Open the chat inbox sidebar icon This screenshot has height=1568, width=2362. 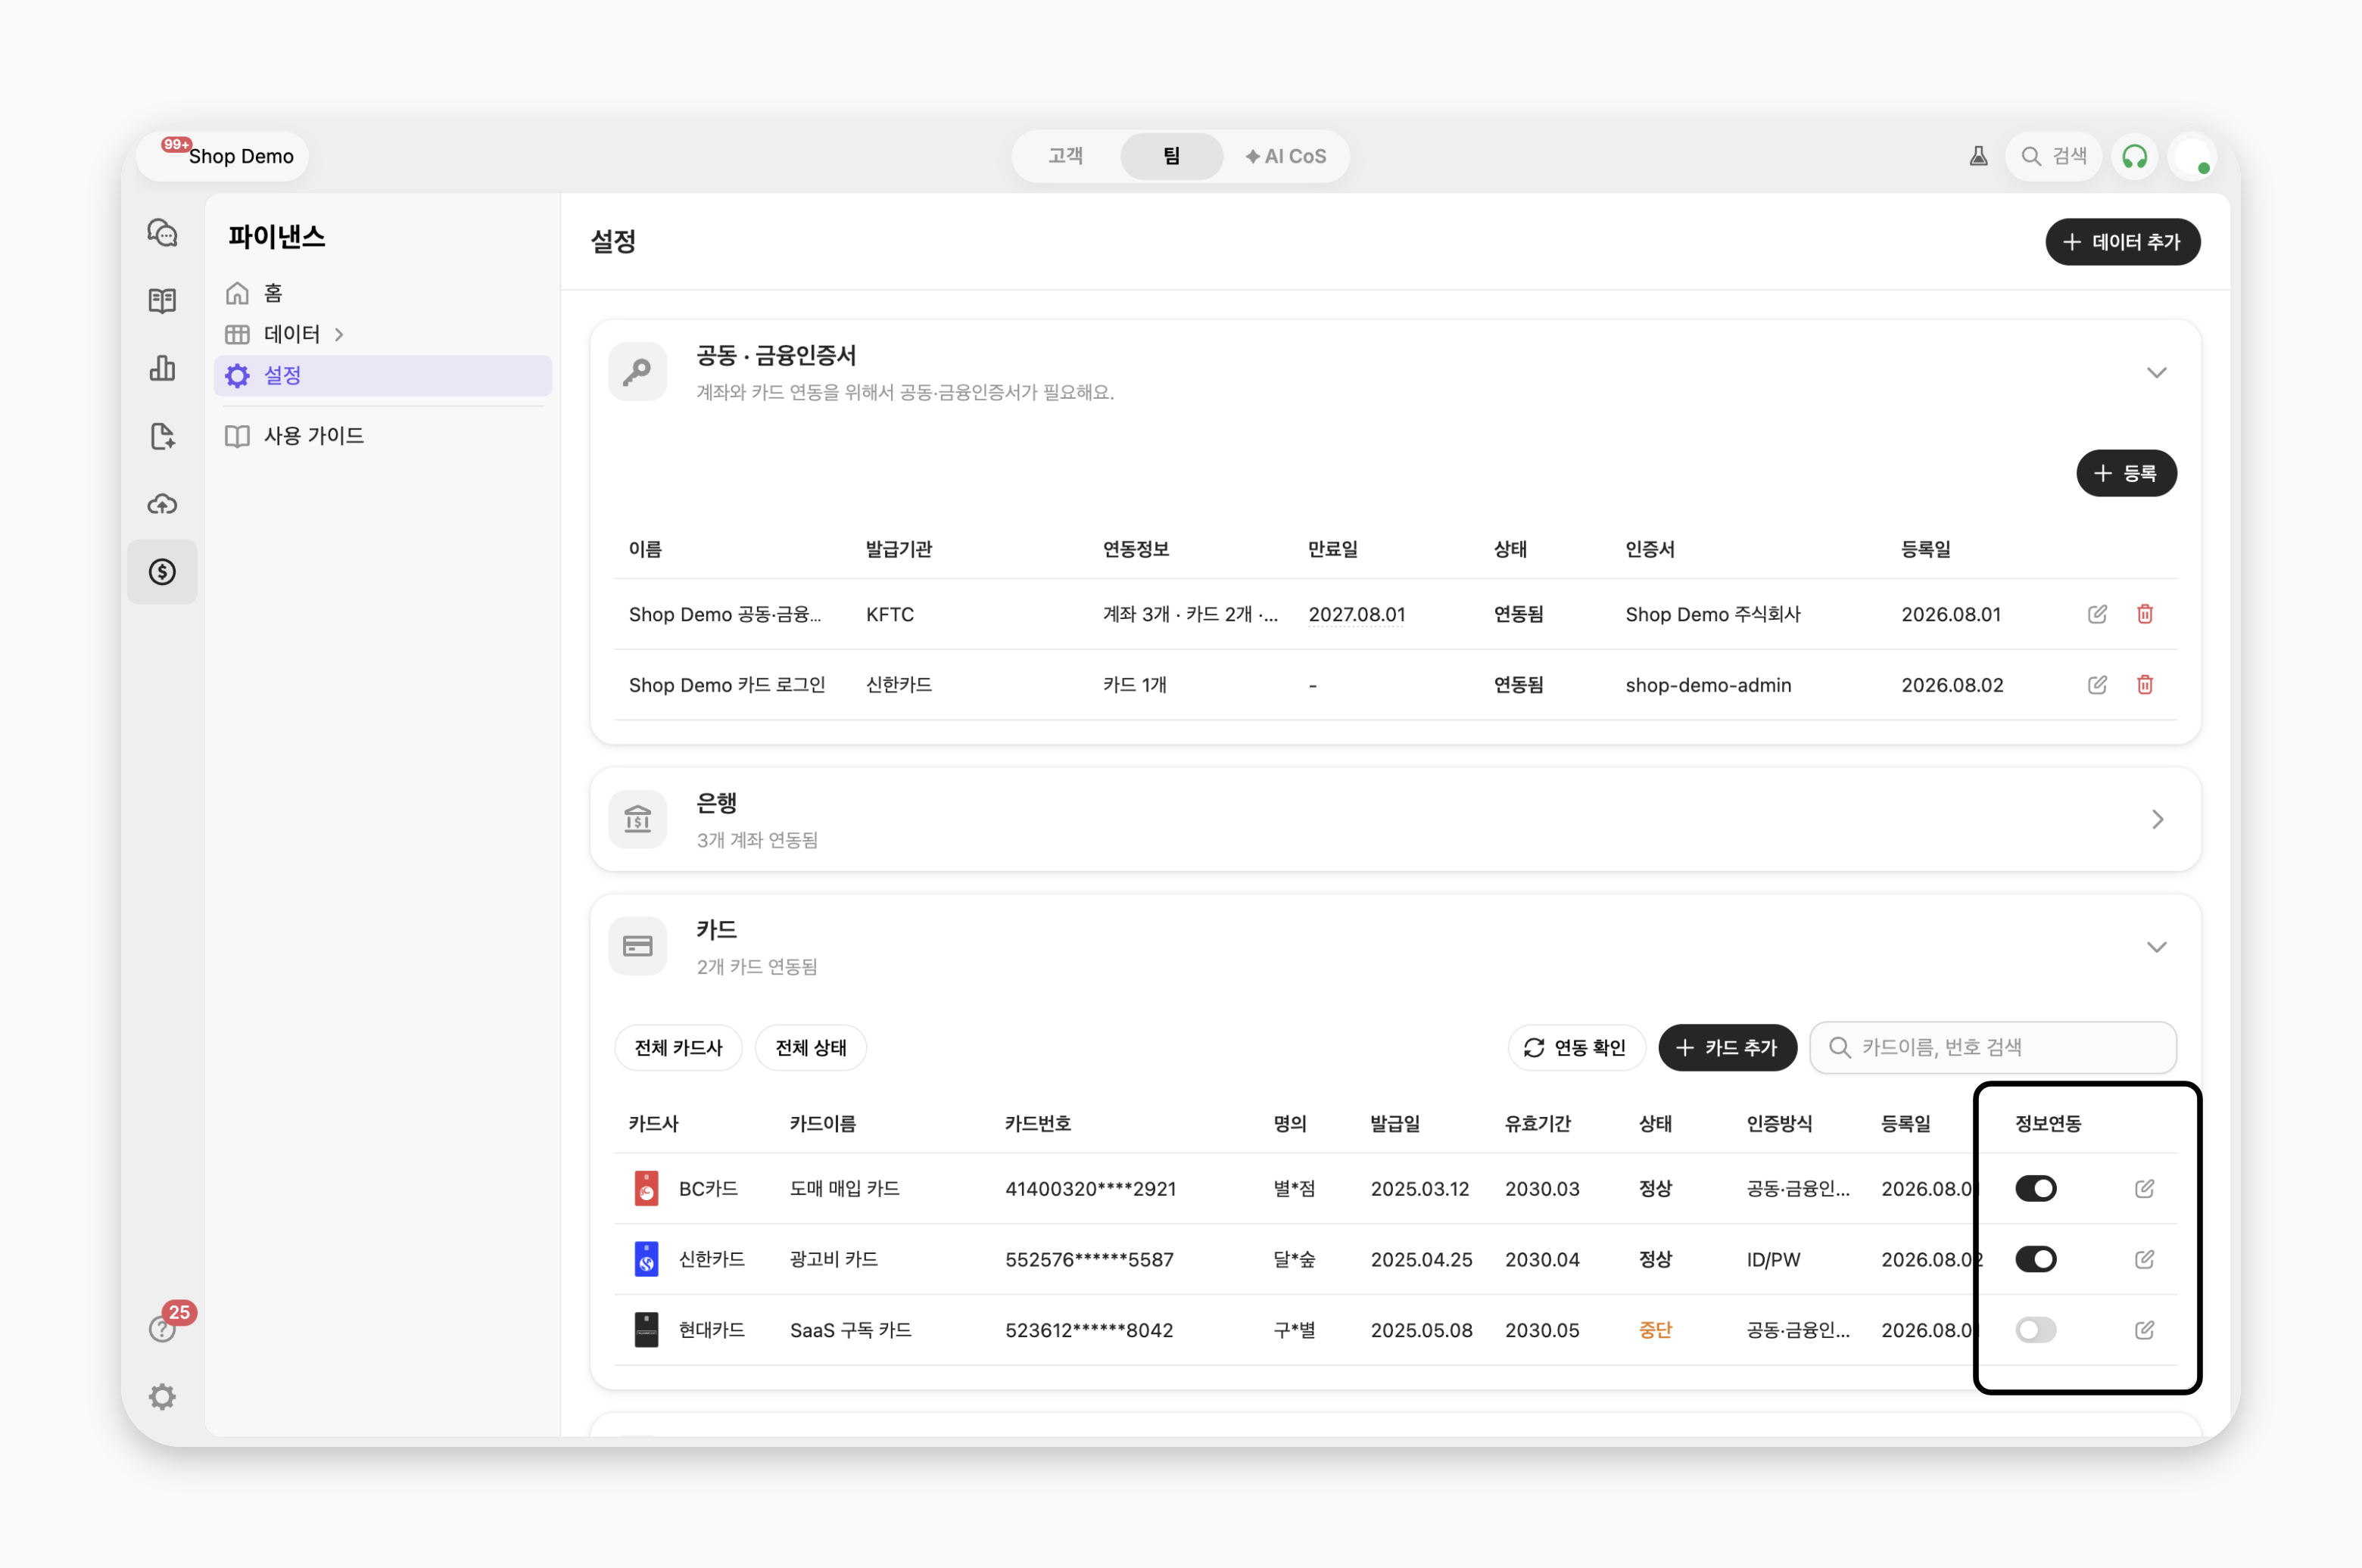coord(162,233)
